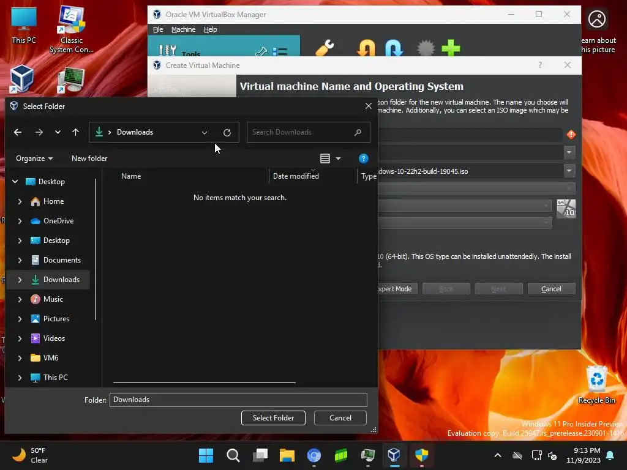Select This PC in the navigation tree
The width and height of the screenshot is (627, 470).
tap(55, 378)
